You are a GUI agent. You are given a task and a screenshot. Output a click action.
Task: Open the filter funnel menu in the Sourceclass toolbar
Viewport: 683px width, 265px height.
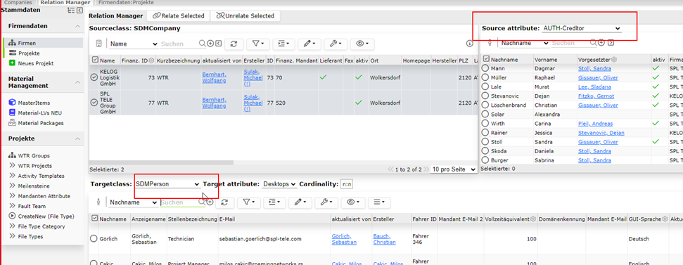click(x=258, y=44)
